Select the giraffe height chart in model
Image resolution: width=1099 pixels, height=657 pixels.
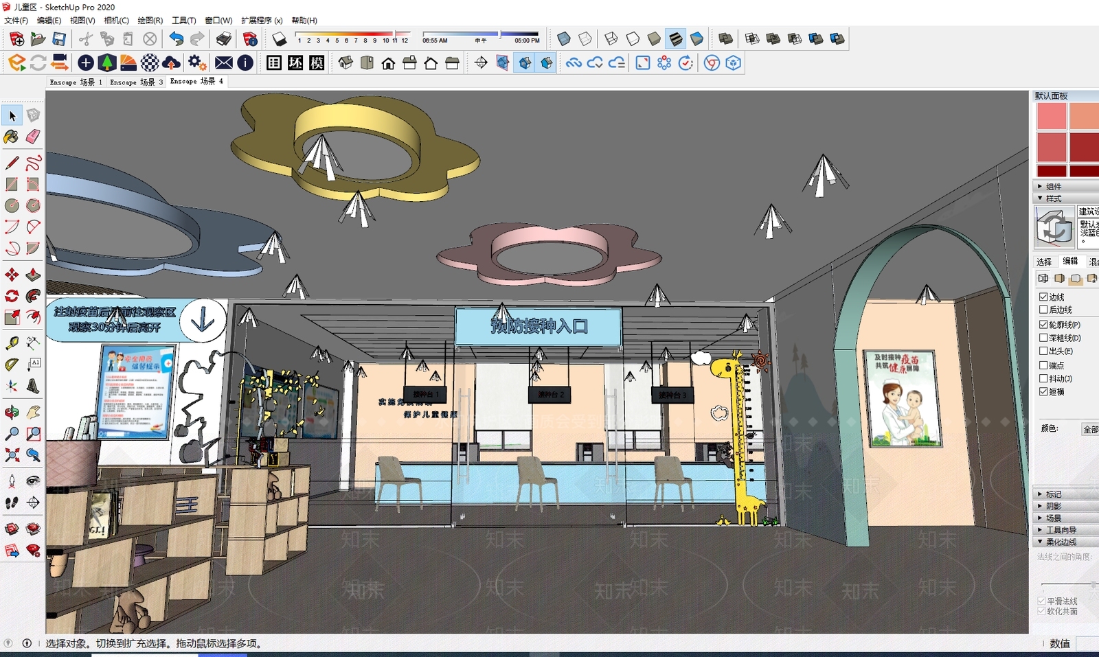(x=738, y=438)
